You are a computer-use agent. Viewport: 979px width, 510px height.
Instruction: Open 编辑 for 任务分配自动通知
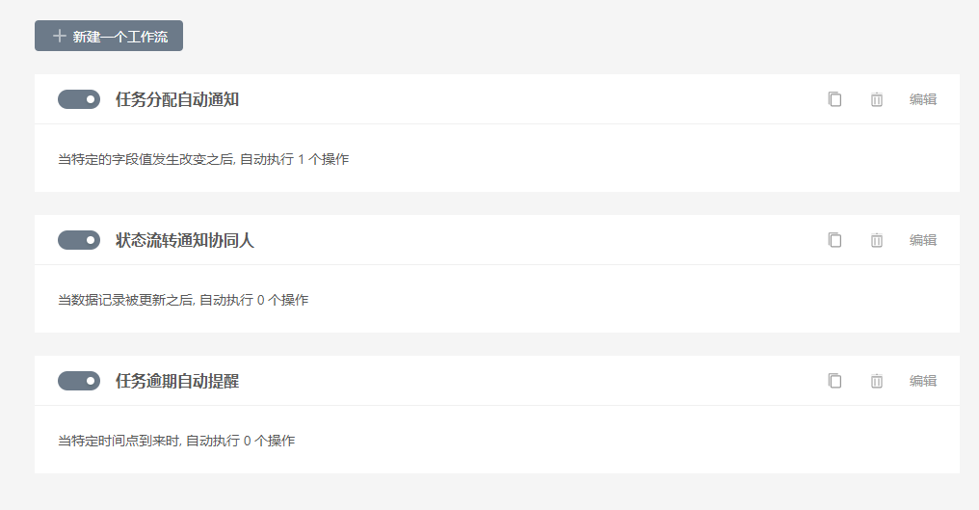pos(923,99)
